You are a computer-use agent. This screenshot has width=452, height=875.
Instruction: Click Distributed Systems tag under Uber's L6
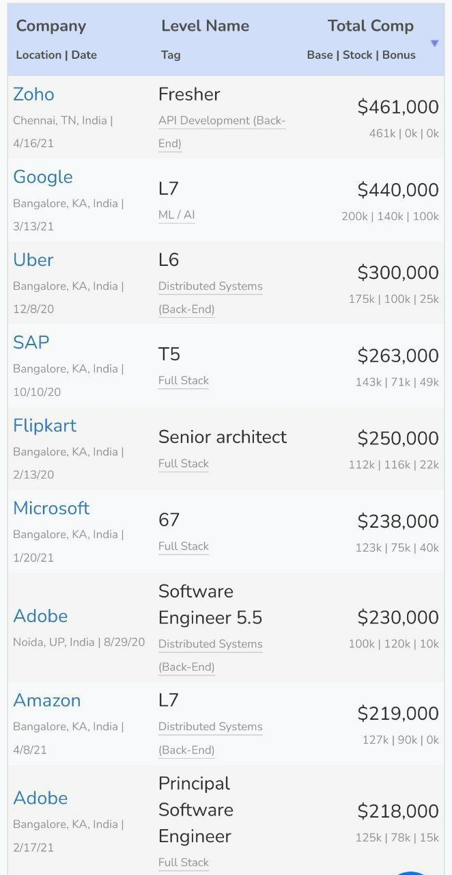210,297
